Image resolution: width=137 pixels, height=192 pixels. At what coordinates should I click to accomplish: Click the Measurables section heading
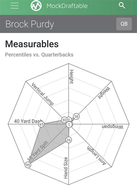[32, 44]
